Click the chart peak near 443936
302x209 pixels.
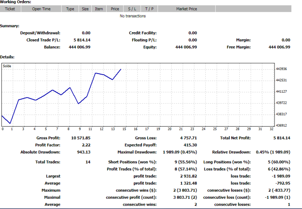121,69
